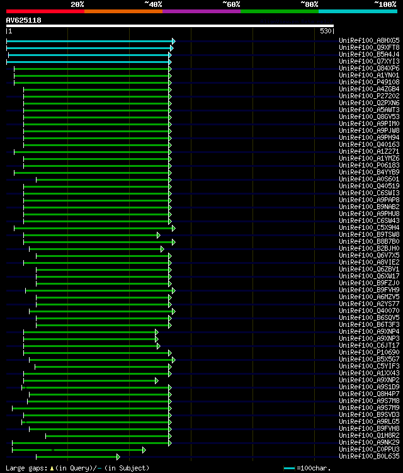Click the UniRef100_A1Z271 label

tap(369, 151)
